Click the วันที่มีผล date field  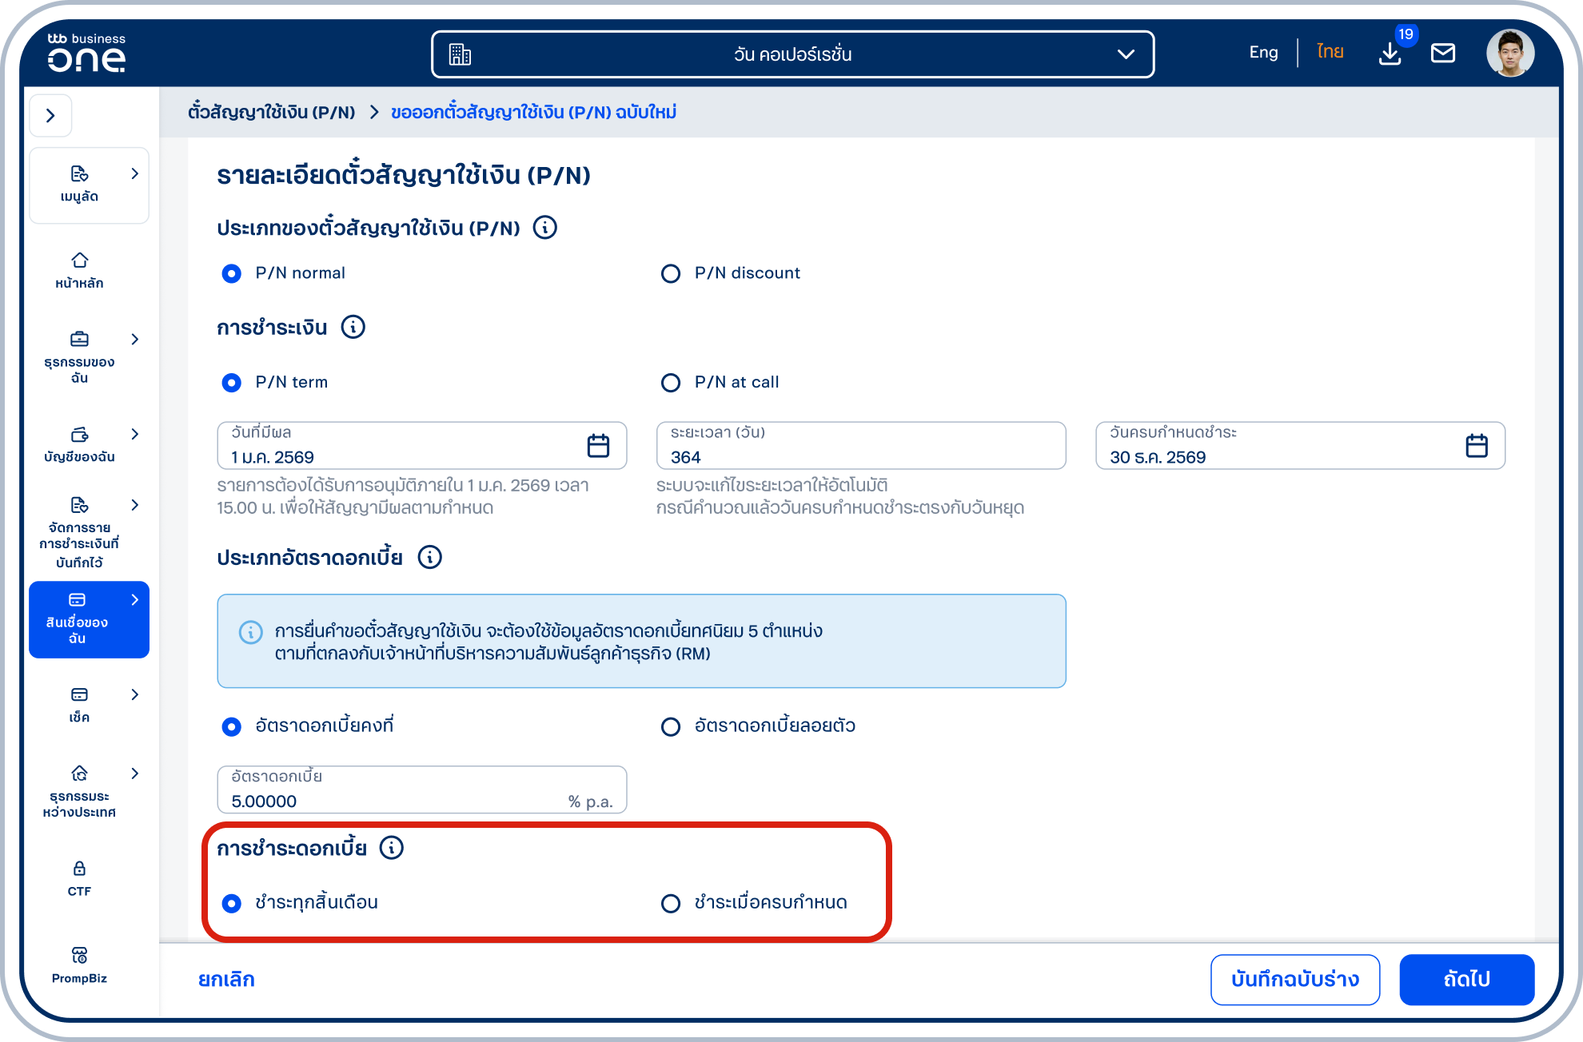pos(421,445)
